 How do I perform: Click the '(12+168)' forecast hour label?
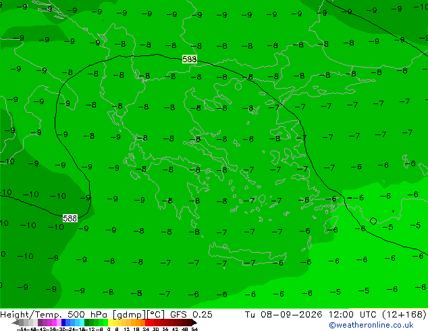pyautogui.click(x=404, y=314)
